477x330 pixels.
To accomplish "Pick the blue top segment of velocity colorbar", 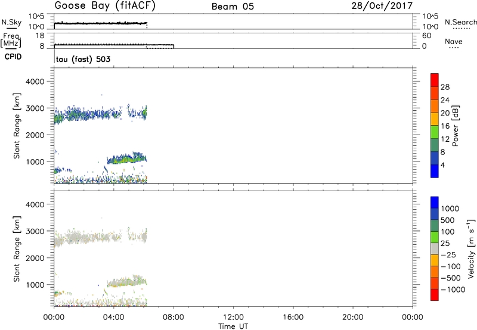I will click(435, 203).
